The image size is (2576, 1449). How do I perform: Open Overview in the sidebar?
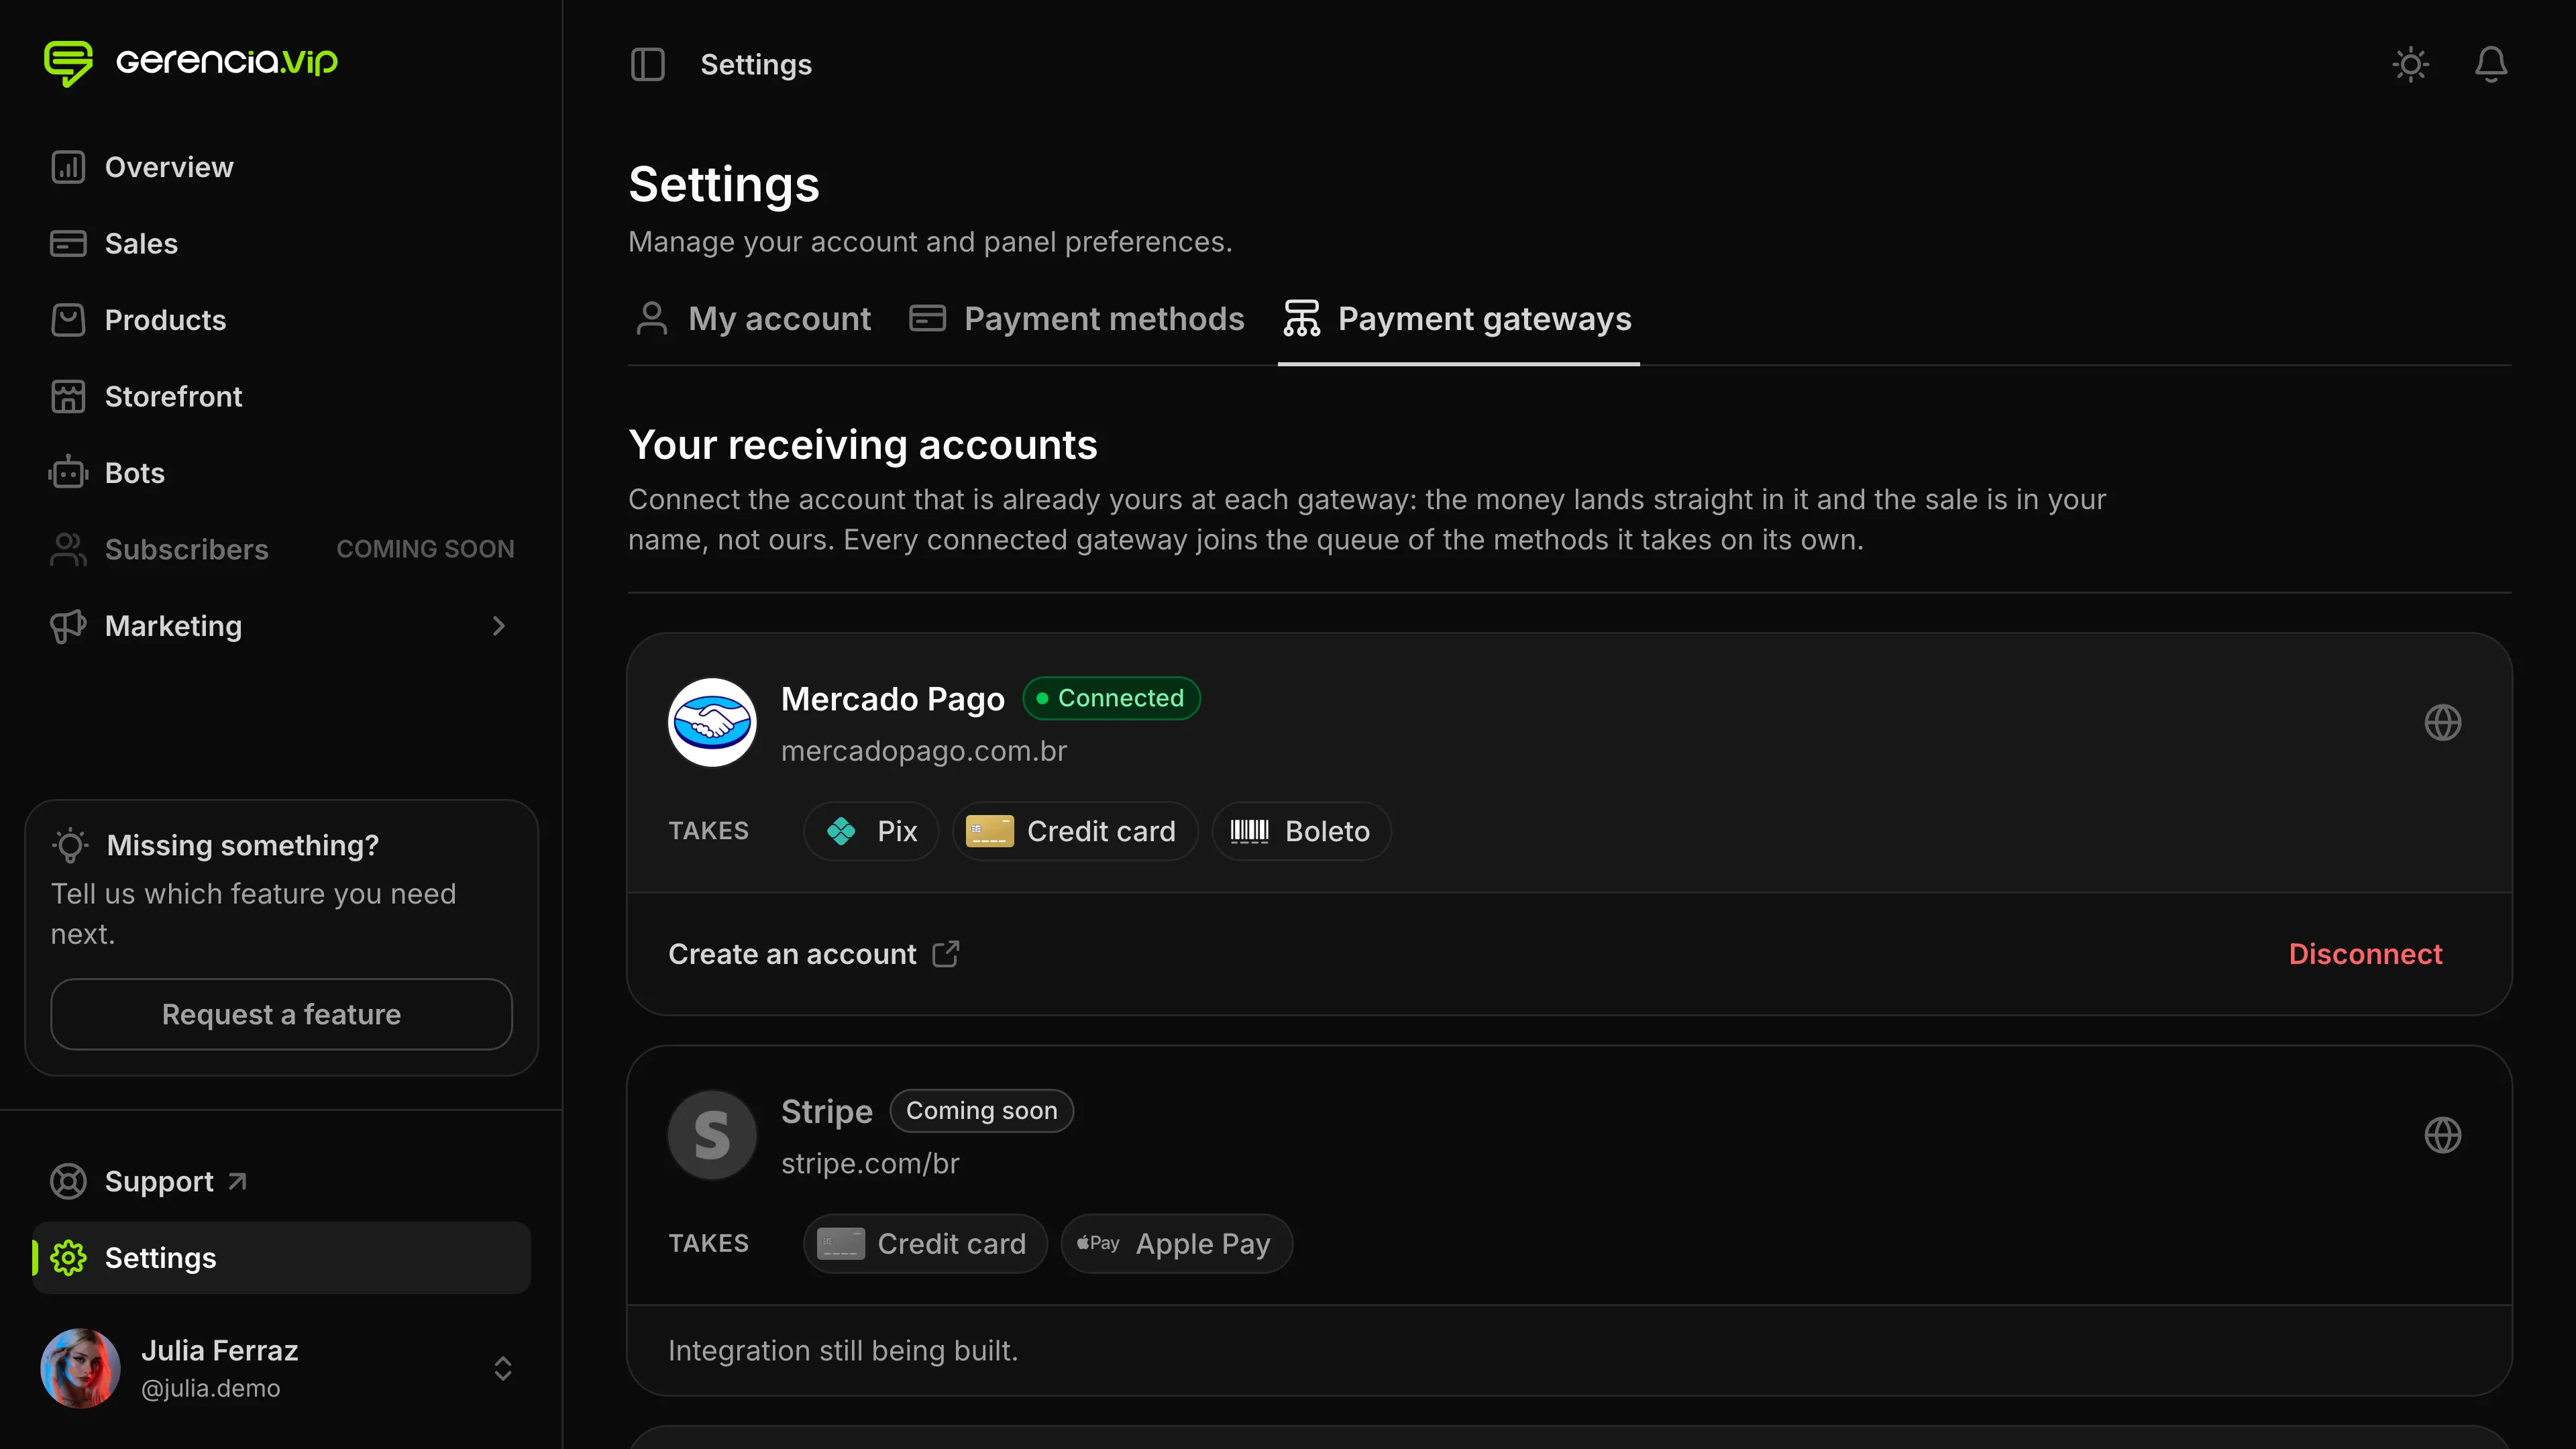[281, 167]
